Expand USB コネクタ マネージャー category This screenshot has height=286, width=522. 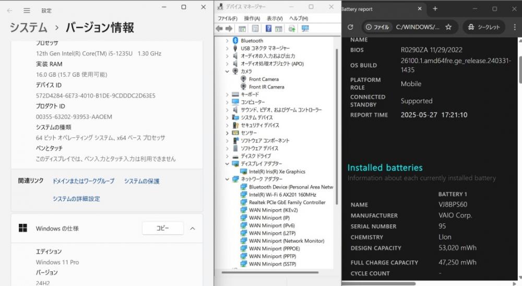pyautogui.click(x=227, y=49)
